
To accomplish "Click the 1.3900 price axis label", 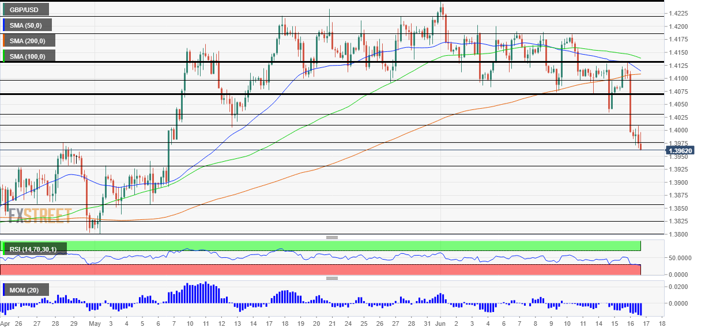I will coord(678,182).
